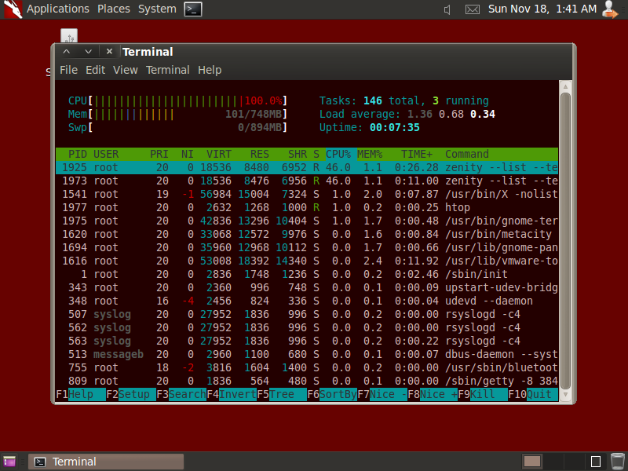
Task: Click the down-arrow window button in titlebar
Action: click(x=89, y=52)
